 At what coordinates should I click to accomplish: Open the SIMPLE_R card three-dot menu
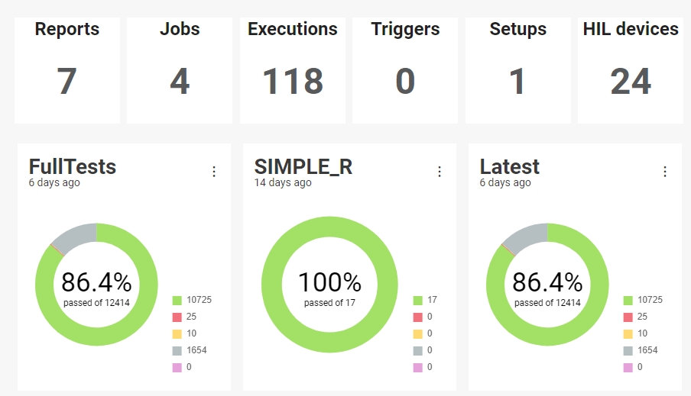(x=440, y=172)
